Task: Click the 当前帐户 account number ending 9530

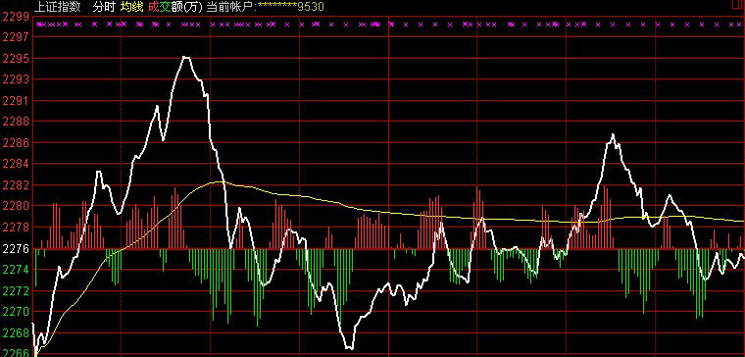Action: (x=266, y=6)
